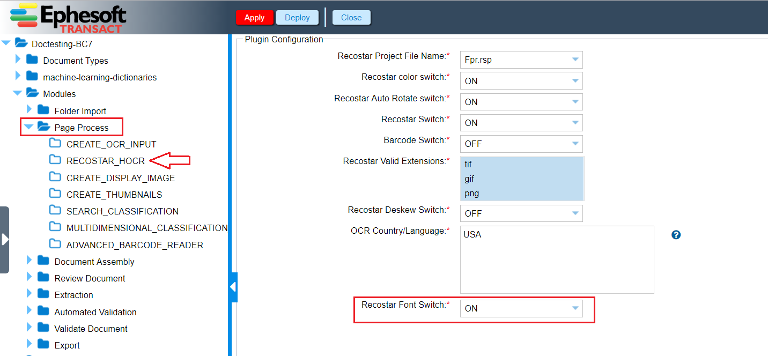Image resolution: width=768 pixels, height=356 pixels.
Task: Expand the Document Types node
Action: [x=18, y=60]
